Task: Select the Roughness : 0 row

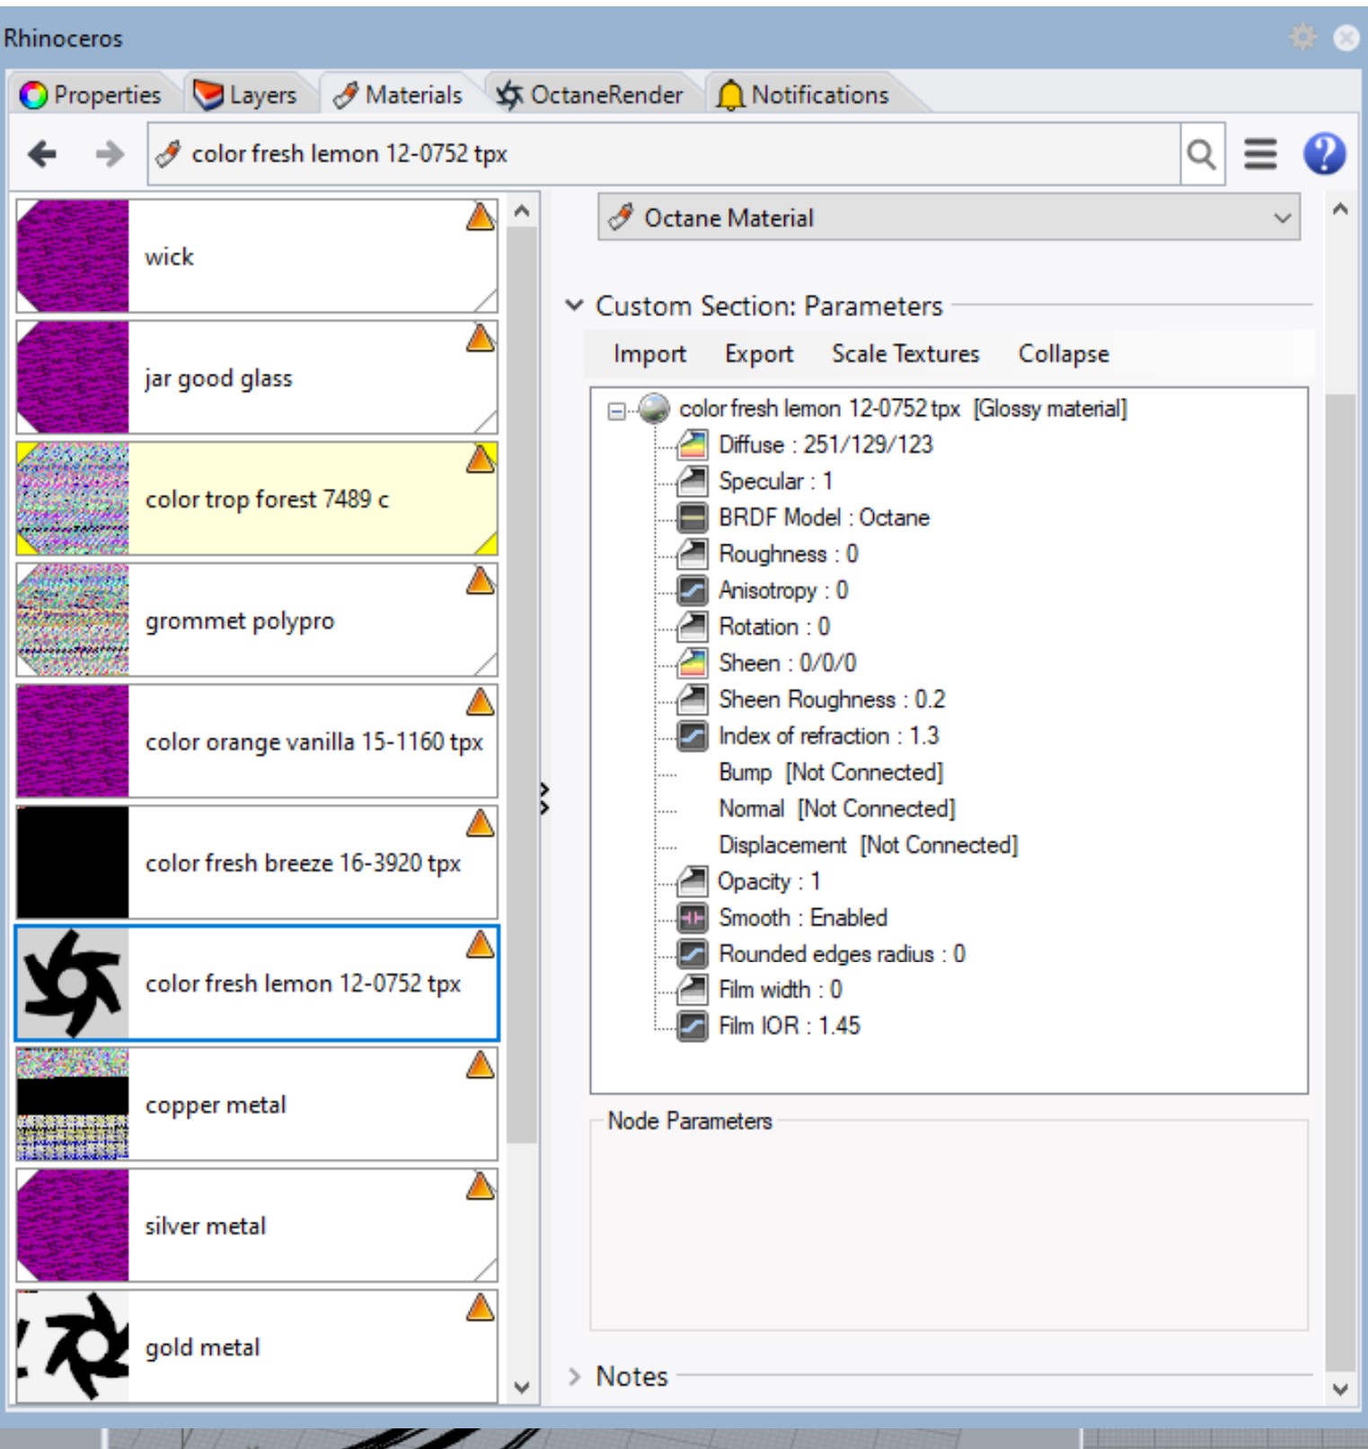Action: [x=788, y=554]
